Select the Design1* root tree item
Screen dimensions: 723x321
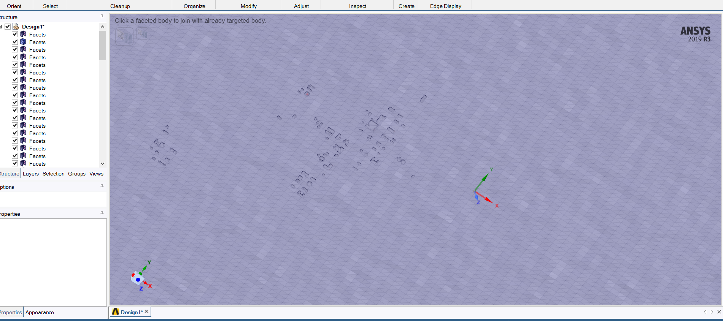[x=33, y=27]
